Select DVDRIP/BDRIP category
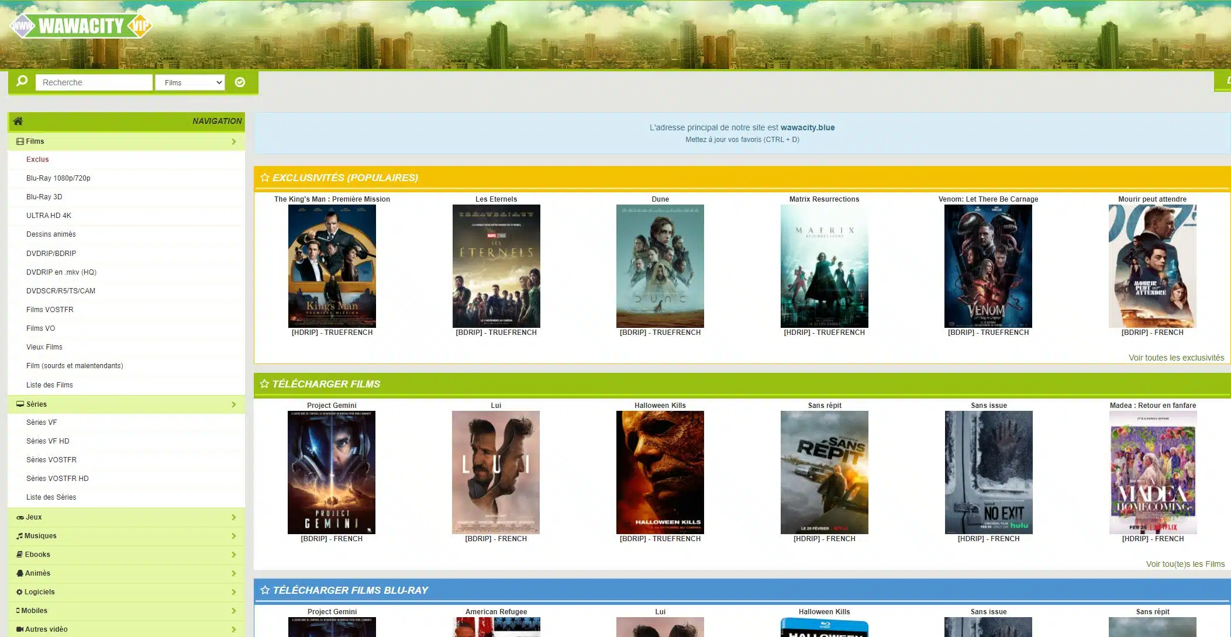 (51, 254)
